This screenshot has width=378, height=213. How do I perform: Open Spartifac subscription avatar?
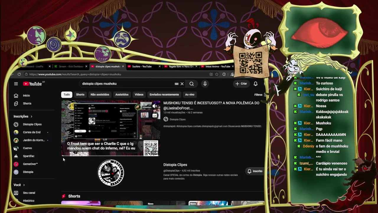(16, 156)
